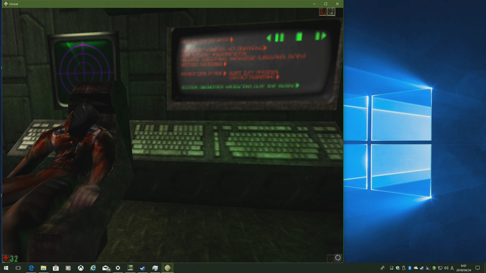This screenshot has width=486, height=273.
Task: Open the Microsoft Store taskbar icon
Action: (x=56, y=268)
